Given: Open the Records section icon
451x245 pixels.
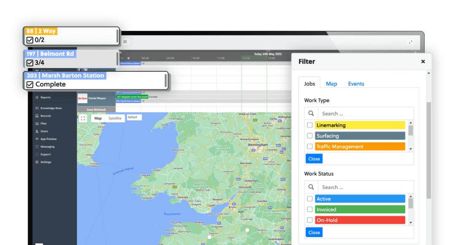Looking at the screenshot, I should click(37, 116).
